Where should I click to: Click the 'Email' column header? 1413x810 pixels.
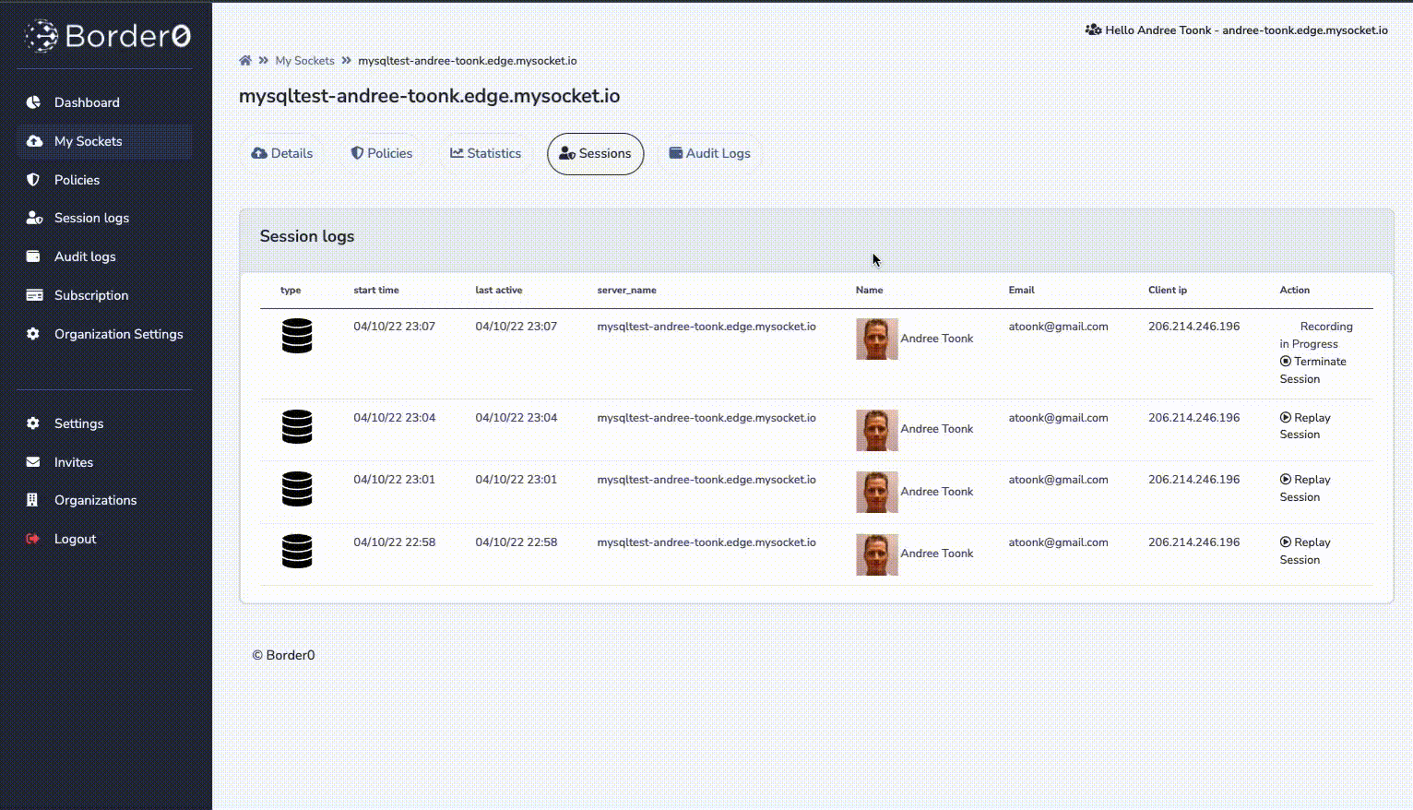(x=1021, y=290)
